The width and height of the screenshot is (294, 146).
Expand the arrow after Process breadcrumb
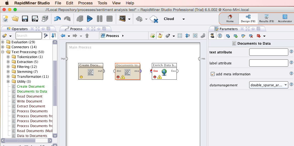[x=123, y=36]
